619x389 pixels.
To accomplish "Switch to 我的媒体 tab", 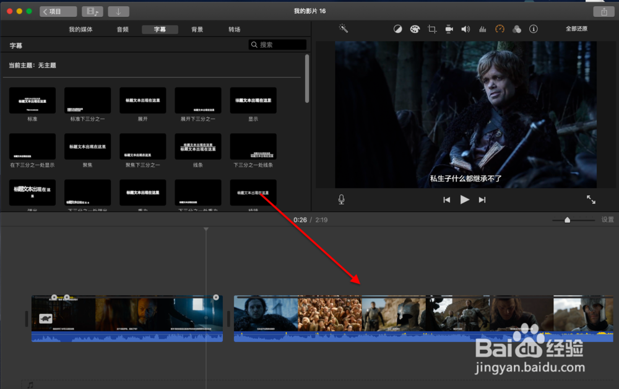I will click(x=80, y=29).
